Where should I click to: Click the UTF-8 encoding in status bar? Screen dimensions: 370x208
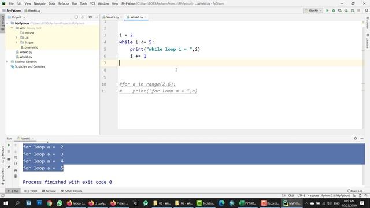tap(301, 195)
